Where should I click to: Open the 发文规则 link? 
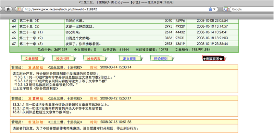(x=129, y=59)
